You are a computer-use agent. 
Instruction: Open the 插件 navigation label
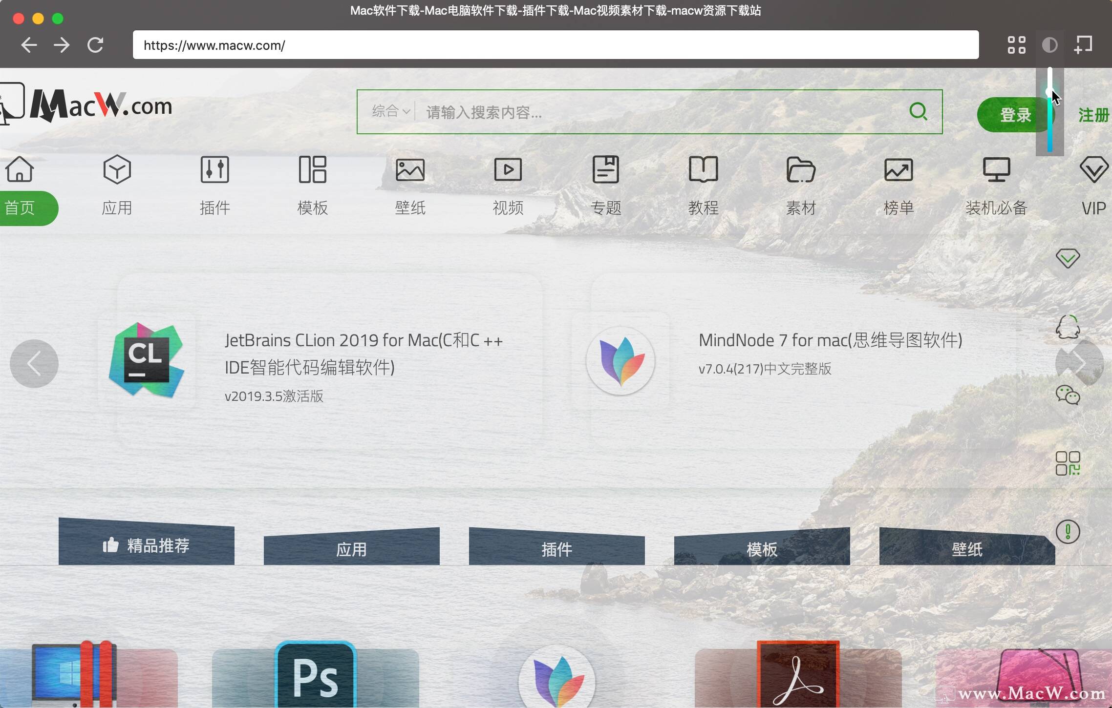pos(215,208)
